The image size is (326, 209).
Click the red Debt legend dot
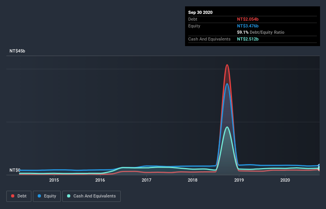pyautogui.click(x=13, y=196)
